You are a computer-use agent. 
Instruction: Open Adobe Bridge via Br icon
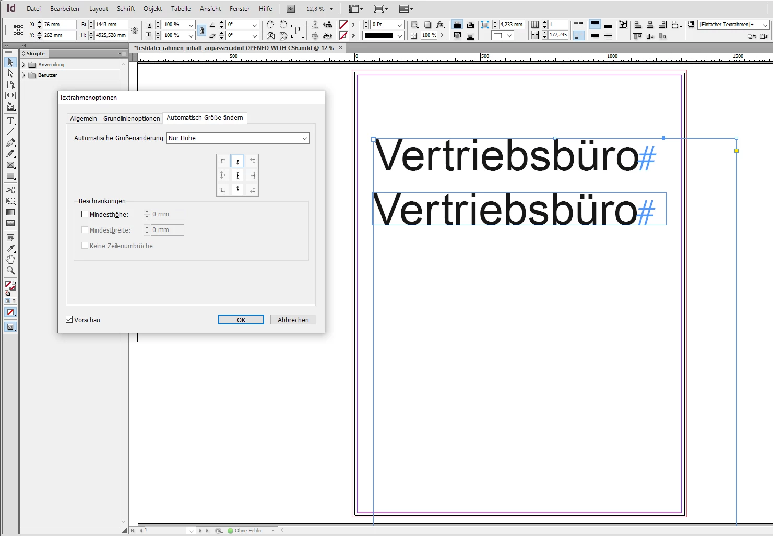(x=291, y=9)
